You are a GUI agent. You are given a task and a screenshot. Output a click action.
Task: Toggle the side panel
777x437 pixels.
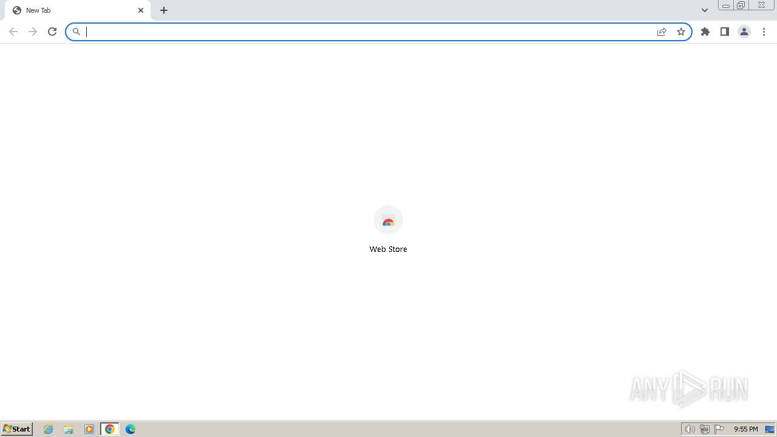pos(725,32)
